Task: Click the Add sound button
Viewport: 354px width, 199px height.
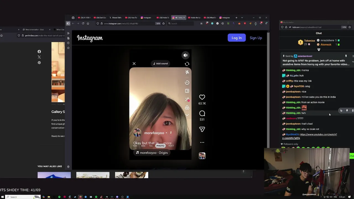Action: (161, 64)
